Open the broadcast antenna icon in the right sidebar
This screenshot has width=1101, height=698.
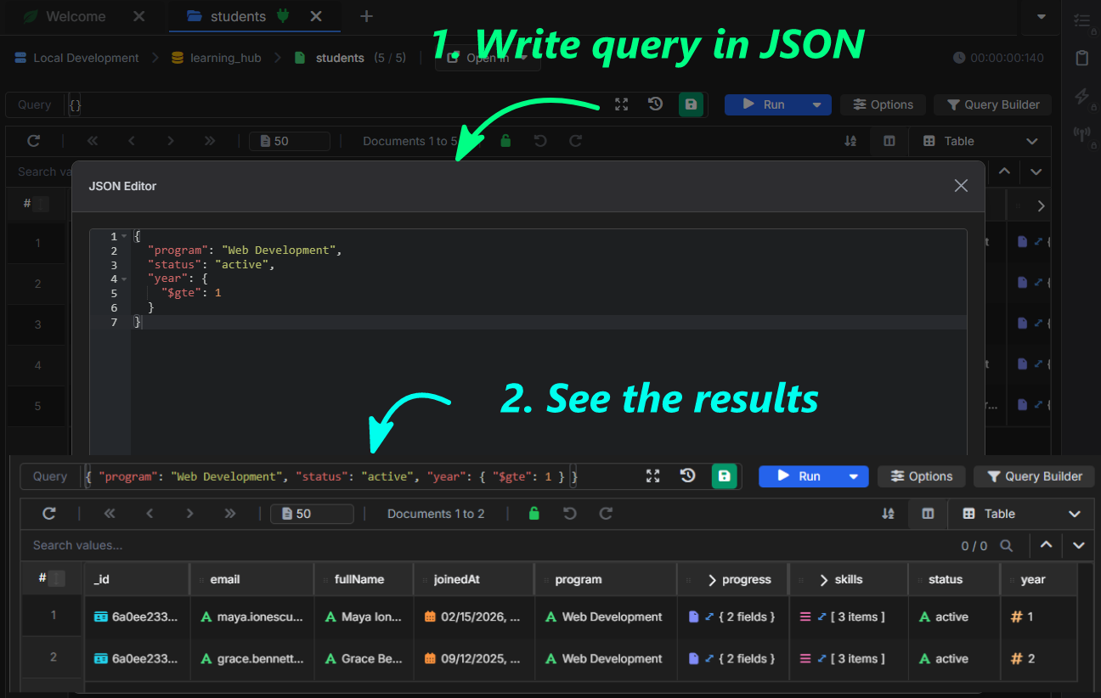(x=1081, y=133)
